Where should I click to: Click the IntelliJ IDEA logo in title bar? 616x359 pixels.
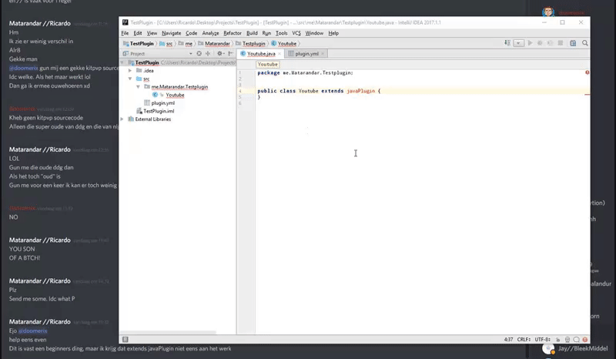point(125,22)
